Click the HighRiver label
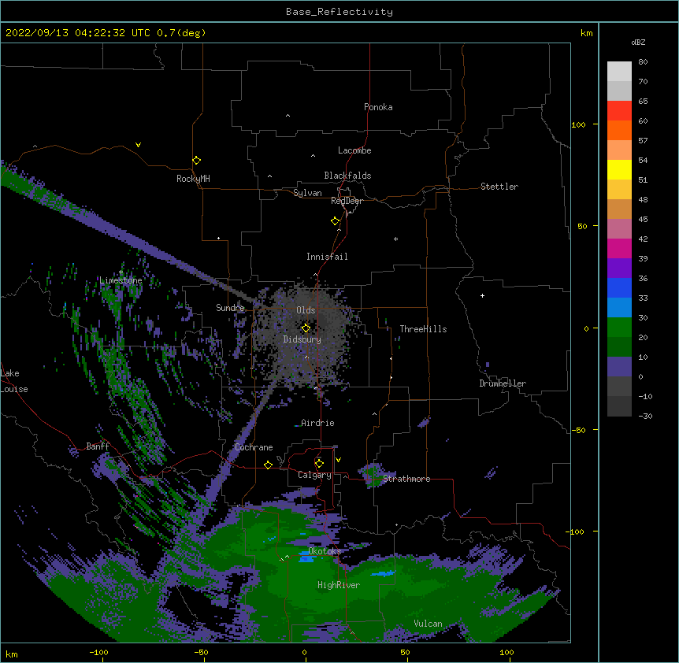The image size is (679, 663). [x=339, y=585]
